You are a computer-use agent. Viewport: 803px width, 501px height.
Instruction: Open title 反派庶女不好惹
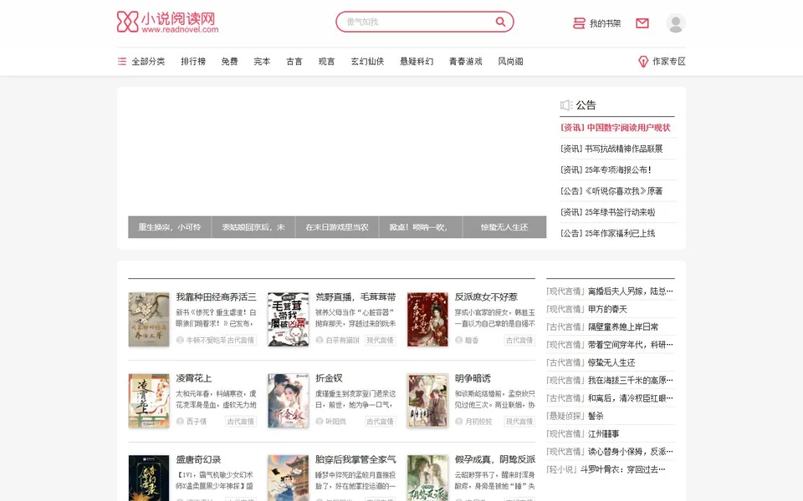pos(486,297)
